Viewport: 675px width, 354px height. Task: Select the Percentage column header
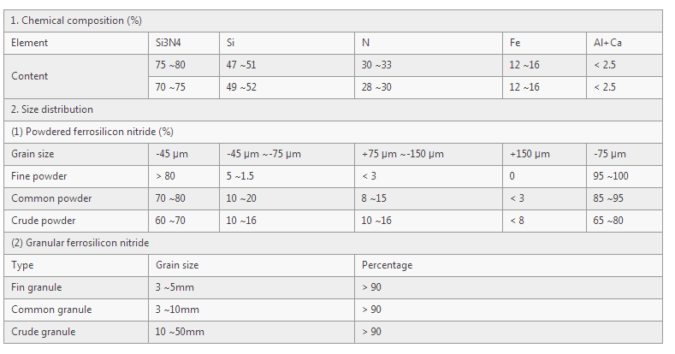click(x=508, y=265)
